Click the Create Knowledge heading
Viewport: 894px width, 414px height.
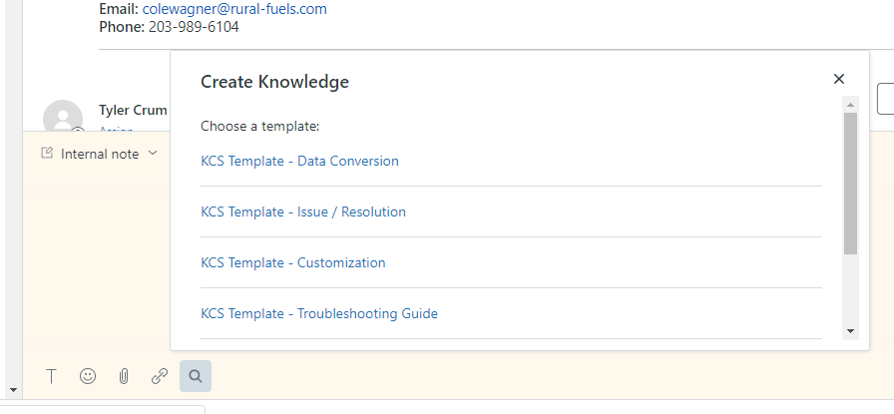click(274, 82)
